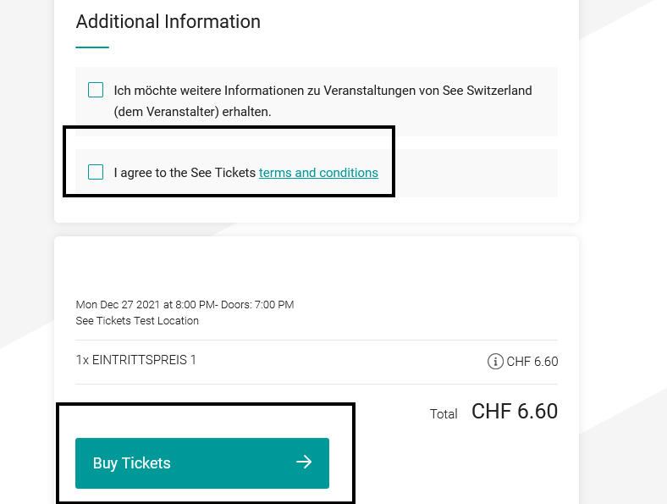Click the See Tickets Test Location text
Image resolution: width=667 pixels, height=504 pixels.
click(x=137, y=320)
